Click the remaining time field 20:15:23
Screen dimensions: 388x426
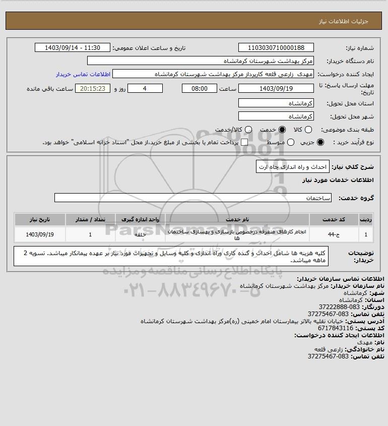tap(93, 88)
